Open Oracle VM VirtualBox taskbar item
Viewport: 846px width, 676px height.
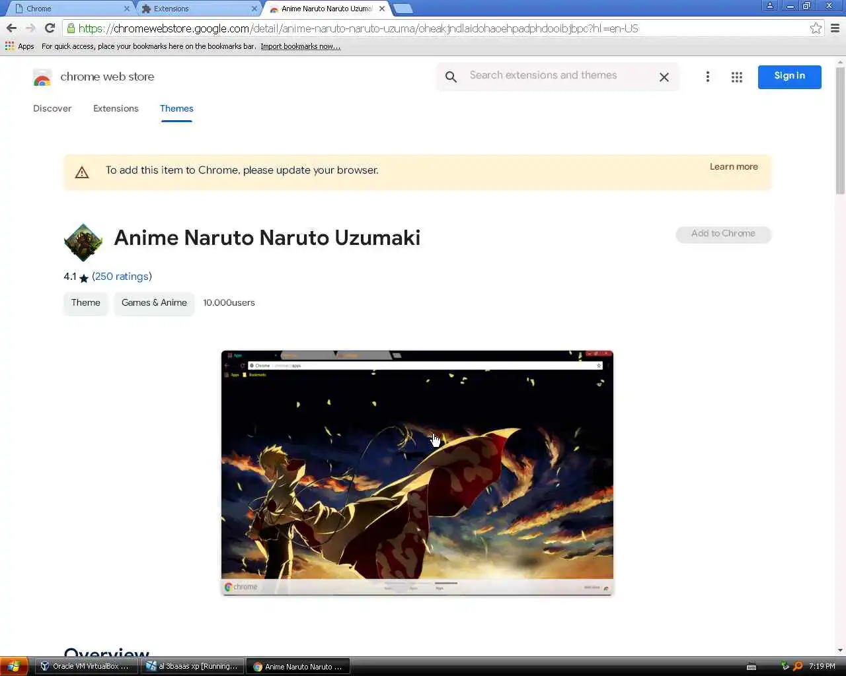click(87, 666)
